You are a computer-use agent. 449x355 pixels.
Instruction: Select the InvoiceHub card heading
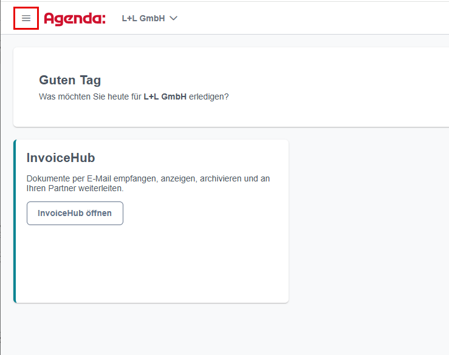click(x=61, y=158)
